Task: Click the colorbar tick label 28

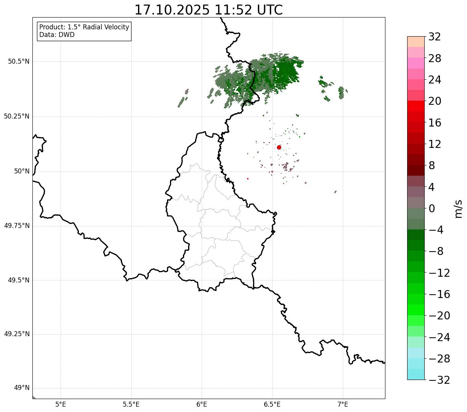Action: [x=435, y=58]
